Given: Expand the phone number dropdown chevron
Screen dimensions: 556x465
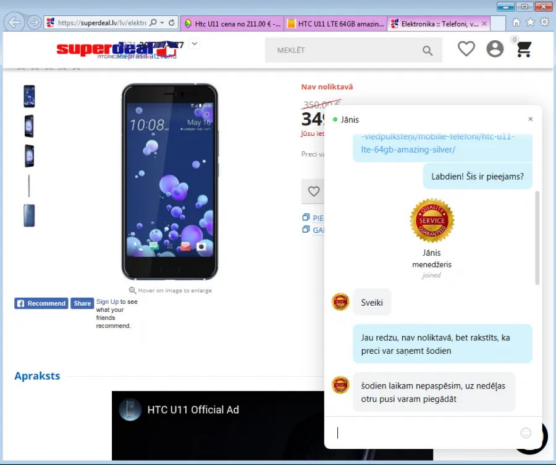Looking at the screenshot, I should click(x=195, y=44).
